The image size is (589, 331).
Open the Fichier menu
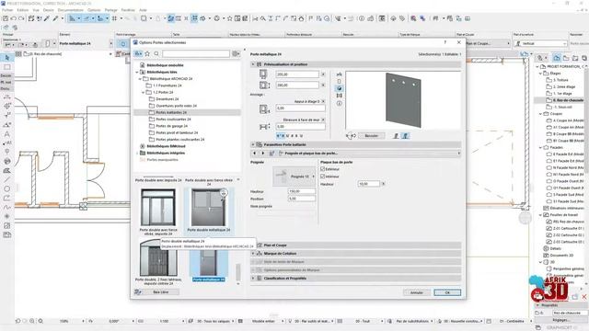(x=7, y=10)
